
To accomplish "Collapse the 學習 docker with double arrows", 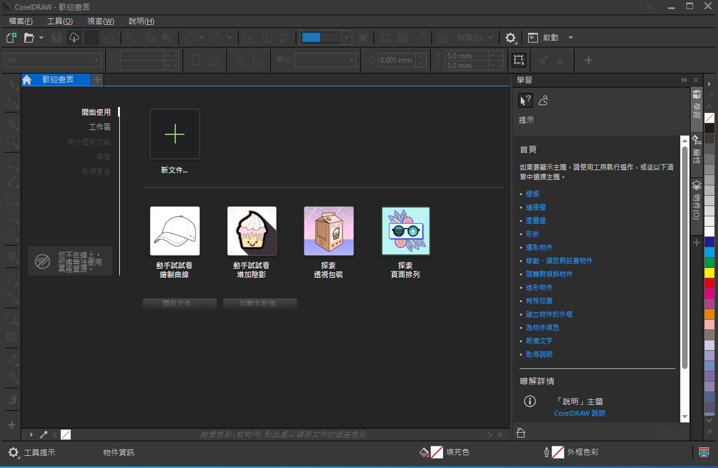I will pyautogui.click(x=685, y=80).
